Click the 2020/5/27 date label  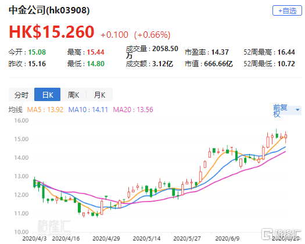point(187,238)
